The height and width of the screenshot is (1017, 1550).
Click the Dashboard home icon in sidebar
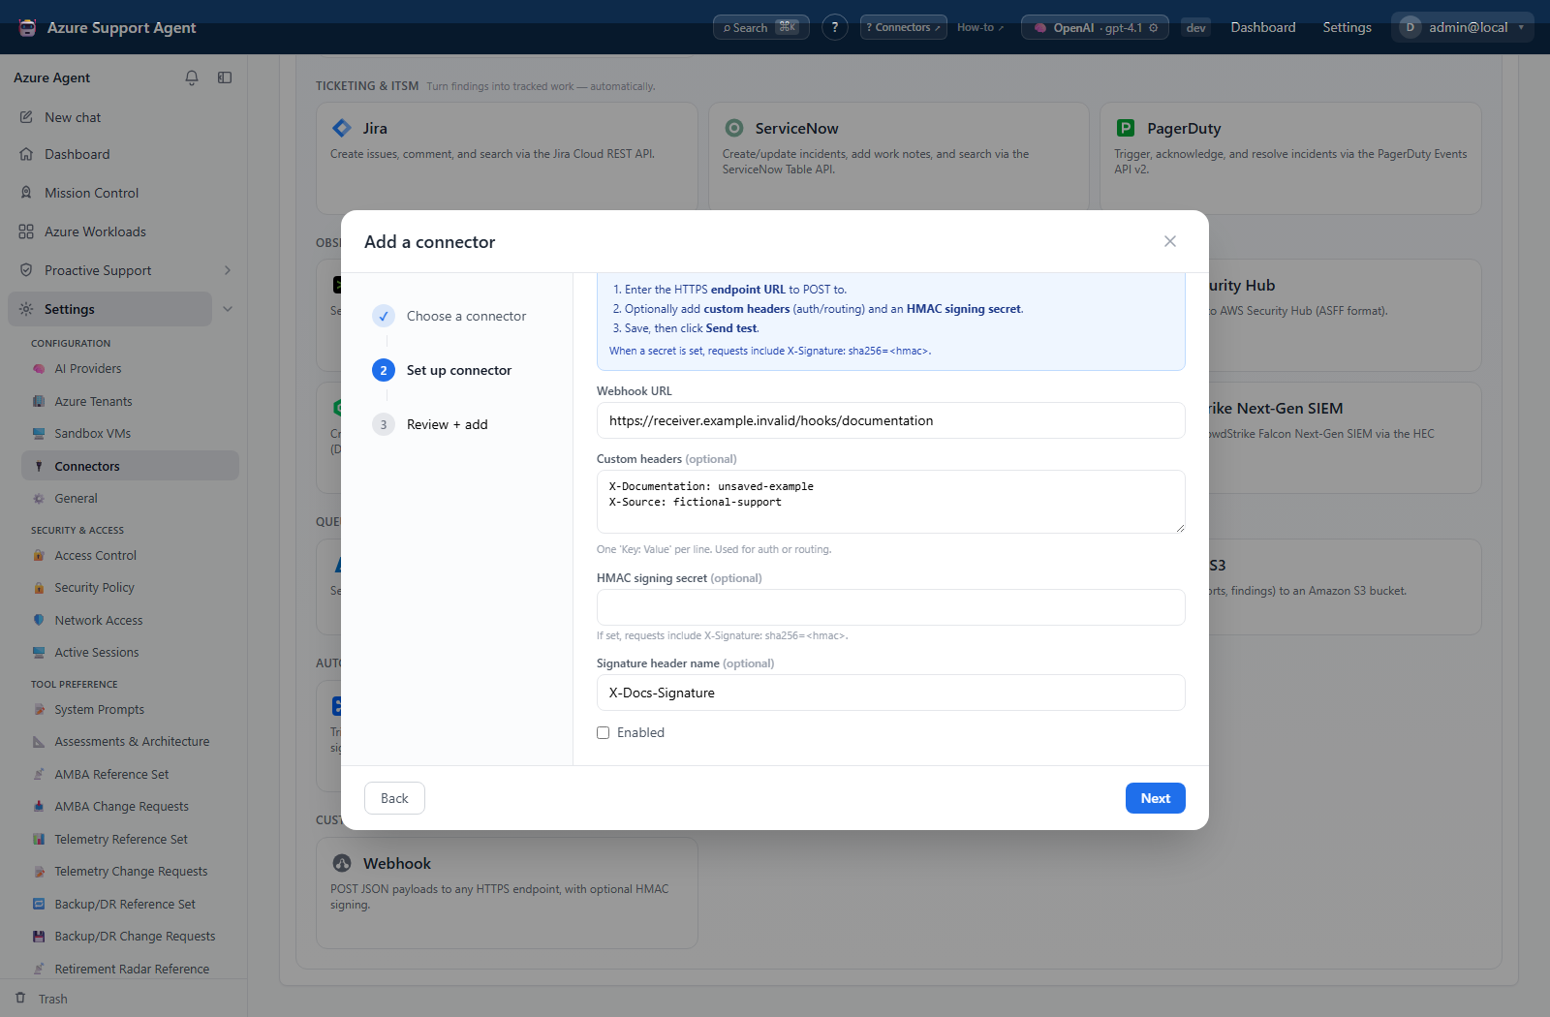coord(26,154)
